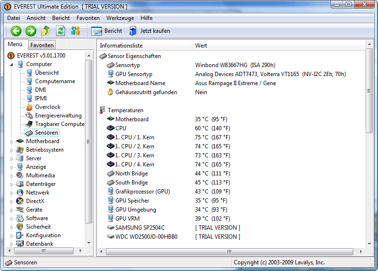The image size is (378, 271).
Task: Click the Datenbank icon in the tree
Action: tap(20, 244)
